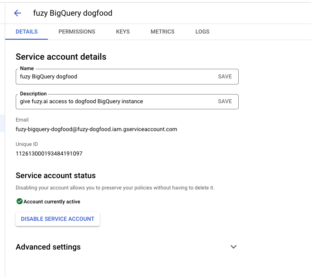Image resolution: width=311 pixels, height=277 pixels.
Task: Select the Logs tab
Action: 203,32
